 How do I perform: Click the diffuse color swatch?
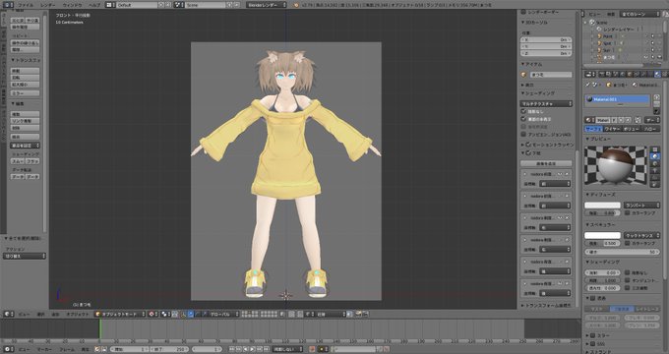click(x=602, y=206)
